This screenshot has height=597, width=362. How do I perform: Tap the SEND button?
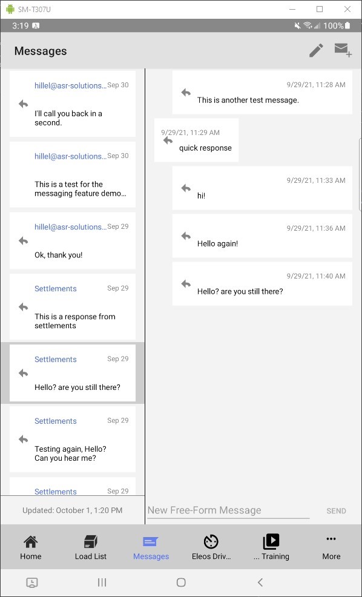pos(336,511)
